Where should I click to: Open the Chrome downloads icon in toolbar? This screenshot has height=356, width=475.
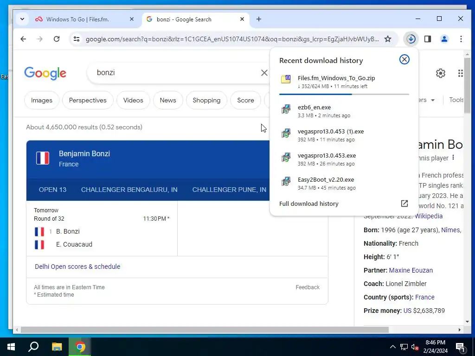pyautogui.click(x=411, y=39)
